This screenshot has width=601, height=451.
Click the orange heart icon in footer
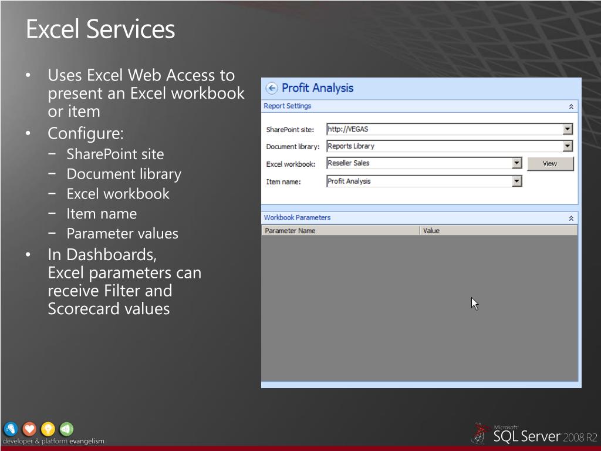coord(29,429)
